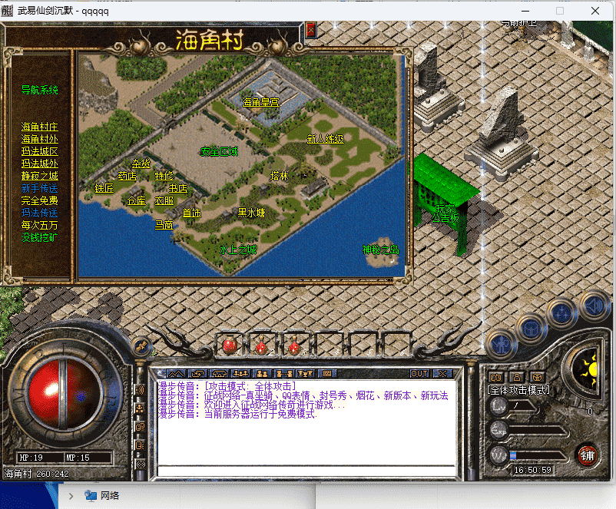Toggle the linked-squares channel icon beside chat

coord(141,427)
